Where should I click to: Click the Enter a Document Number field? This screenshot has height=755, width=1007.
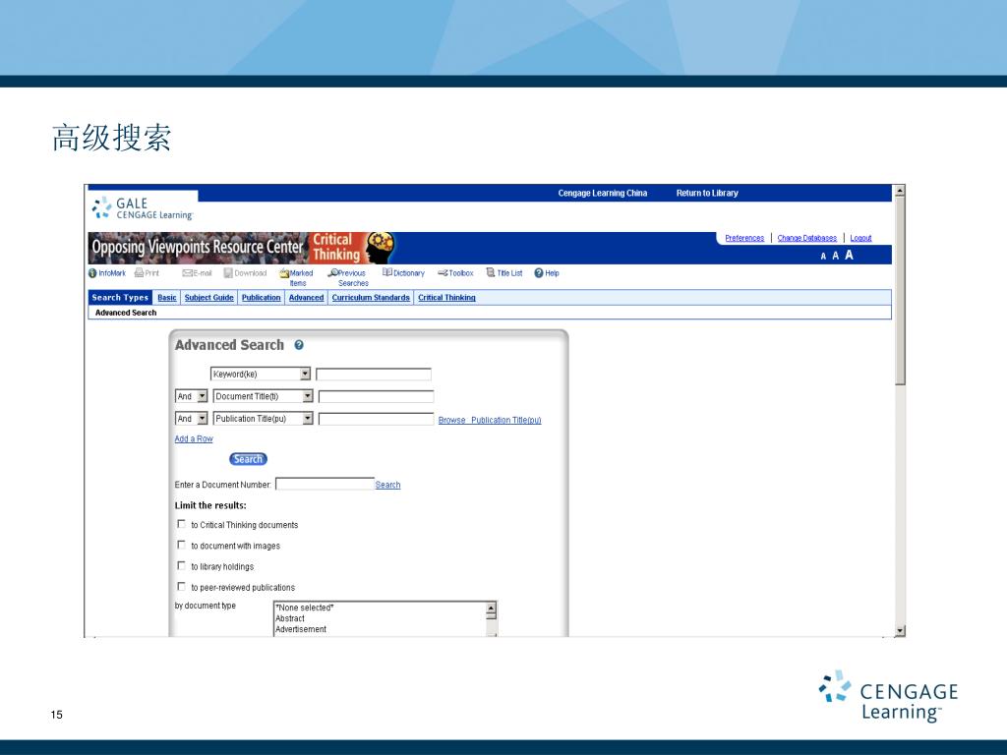(325, 484)
